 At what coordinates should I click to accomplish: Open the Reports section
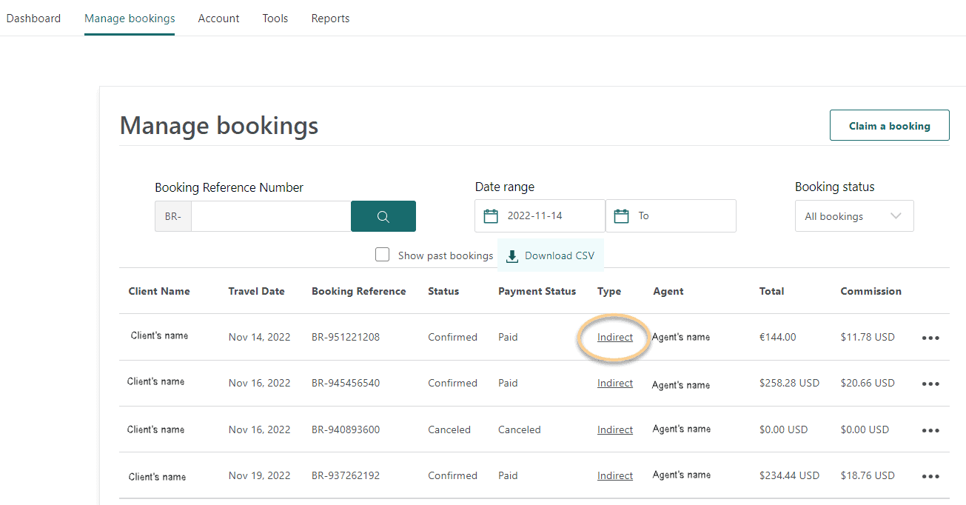(330, 18)
